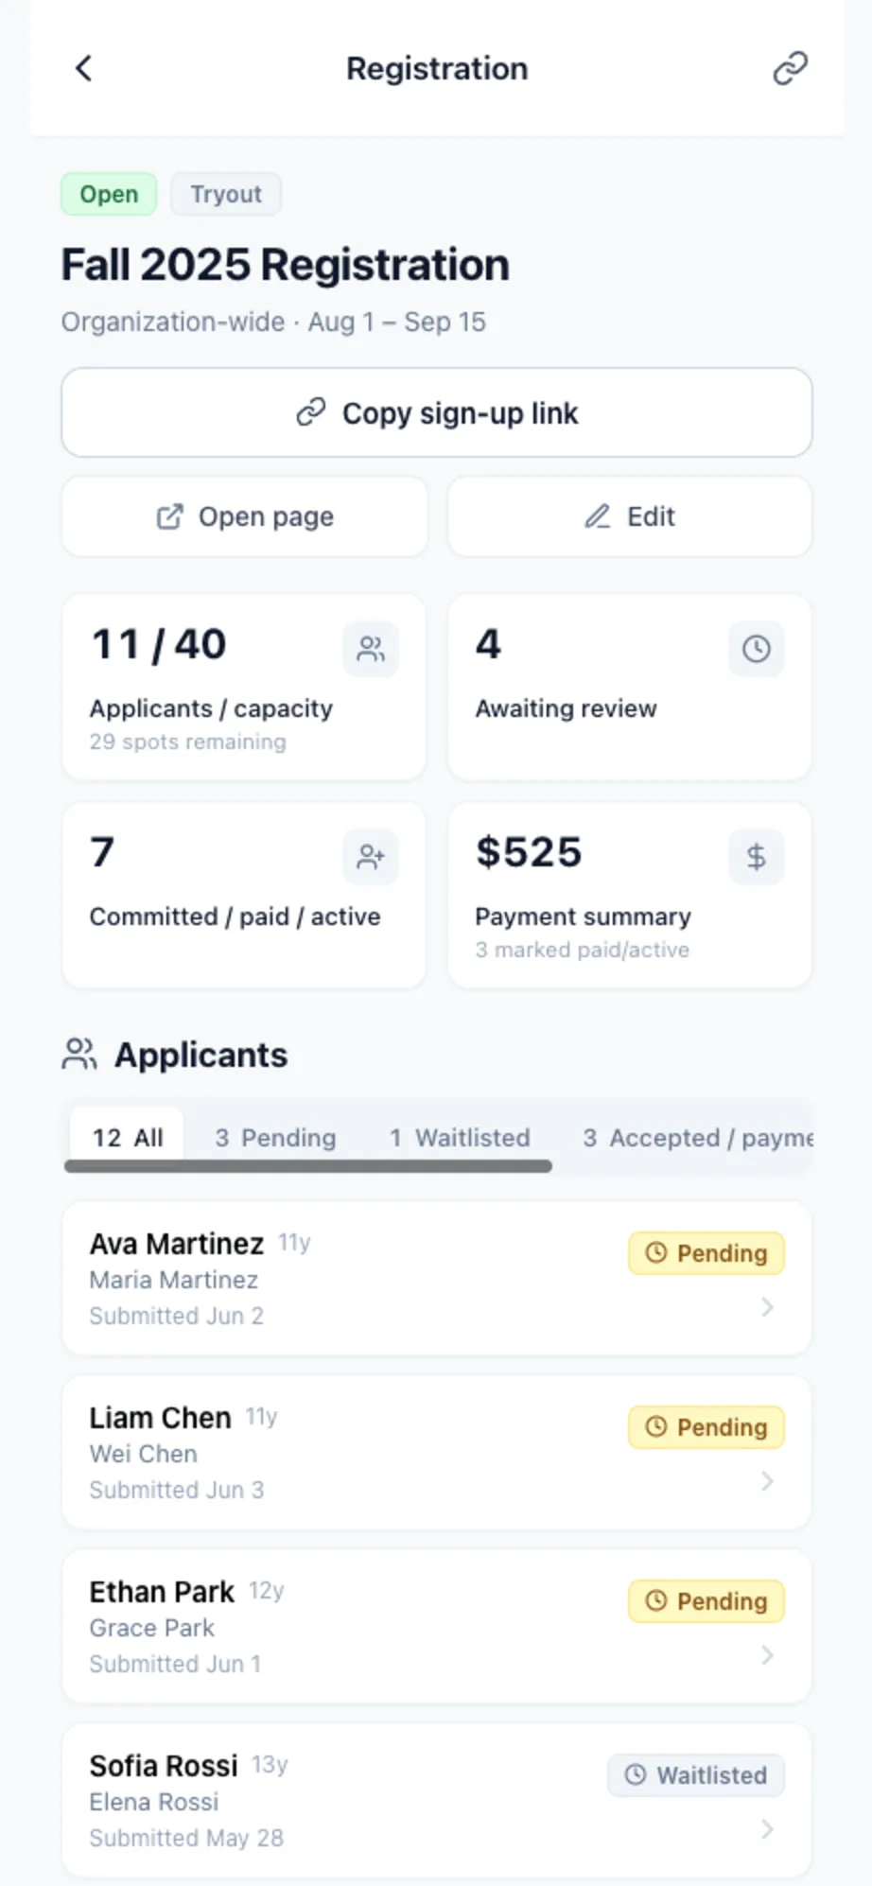Click the 'Submitted Jun 1' text

tap(176, 1664)
